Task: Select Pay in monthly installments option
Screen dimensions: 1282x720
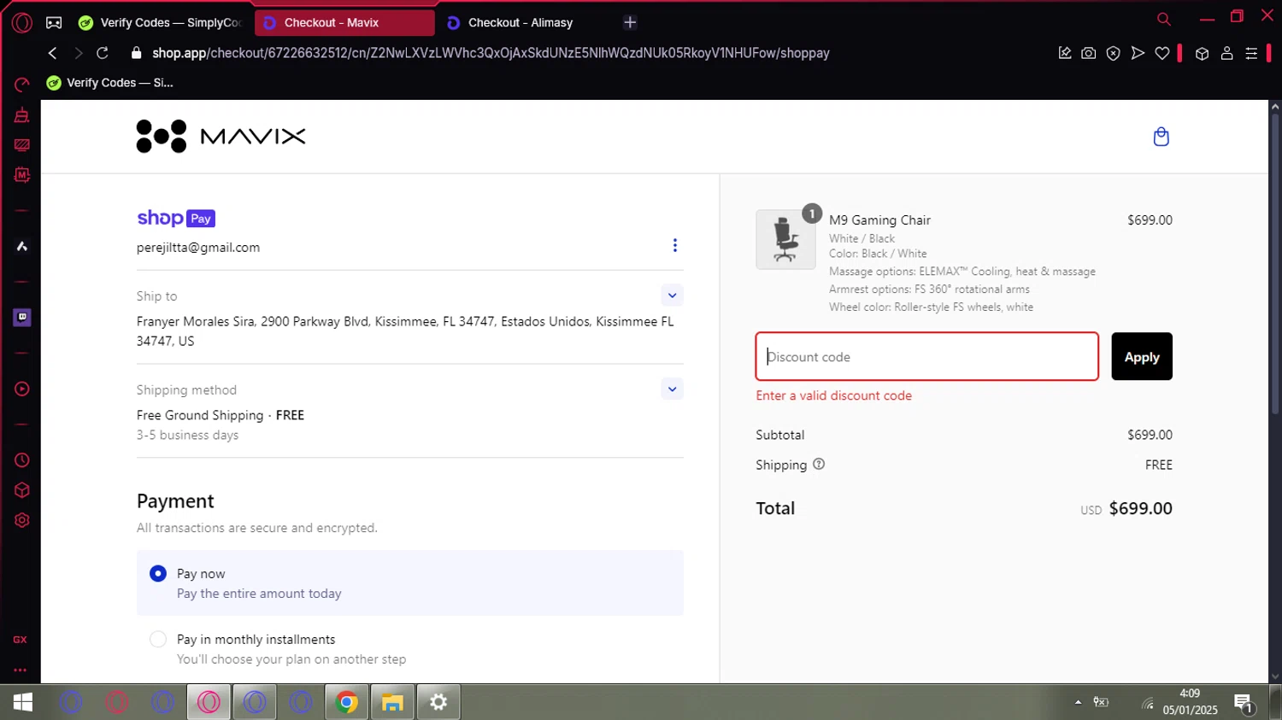Action: click(x=158, y=639)
